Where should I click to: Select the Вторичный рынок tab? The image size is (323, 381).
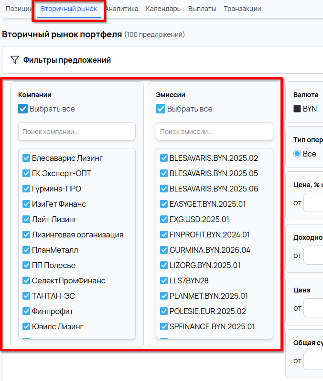coord(69,9)
